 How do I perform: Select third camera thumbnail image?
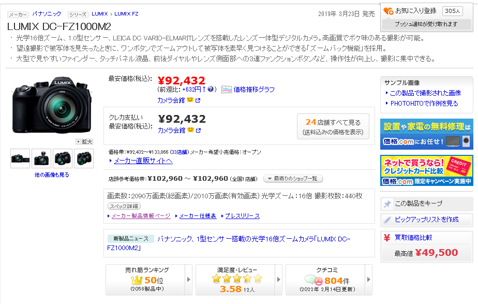tap(63, 158)
